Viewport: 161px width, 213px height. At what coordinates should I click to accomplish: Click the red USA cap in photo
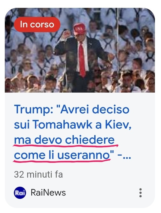tap(80, 29)
